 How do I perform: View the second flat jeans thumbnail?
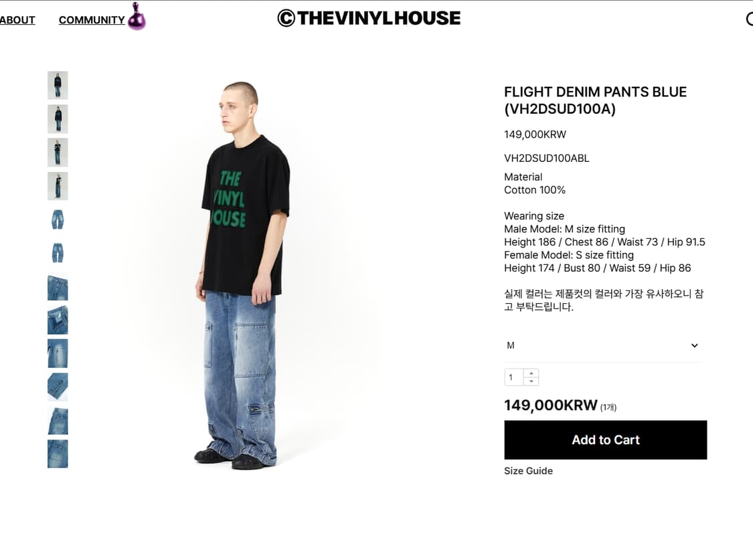tap(58, 253)
